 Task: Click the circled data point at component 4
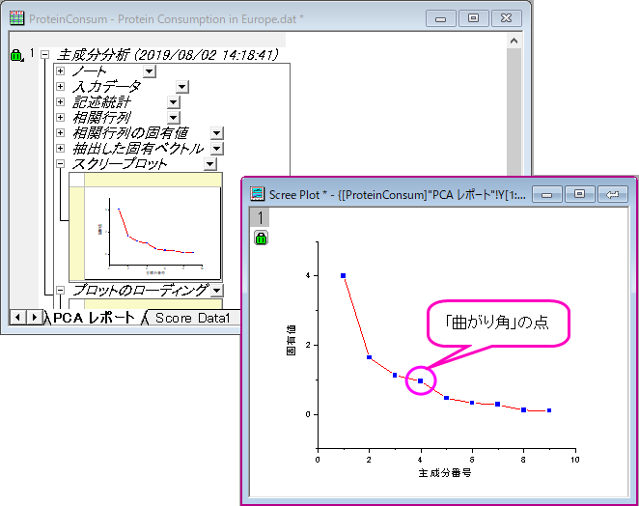[421, 380]
